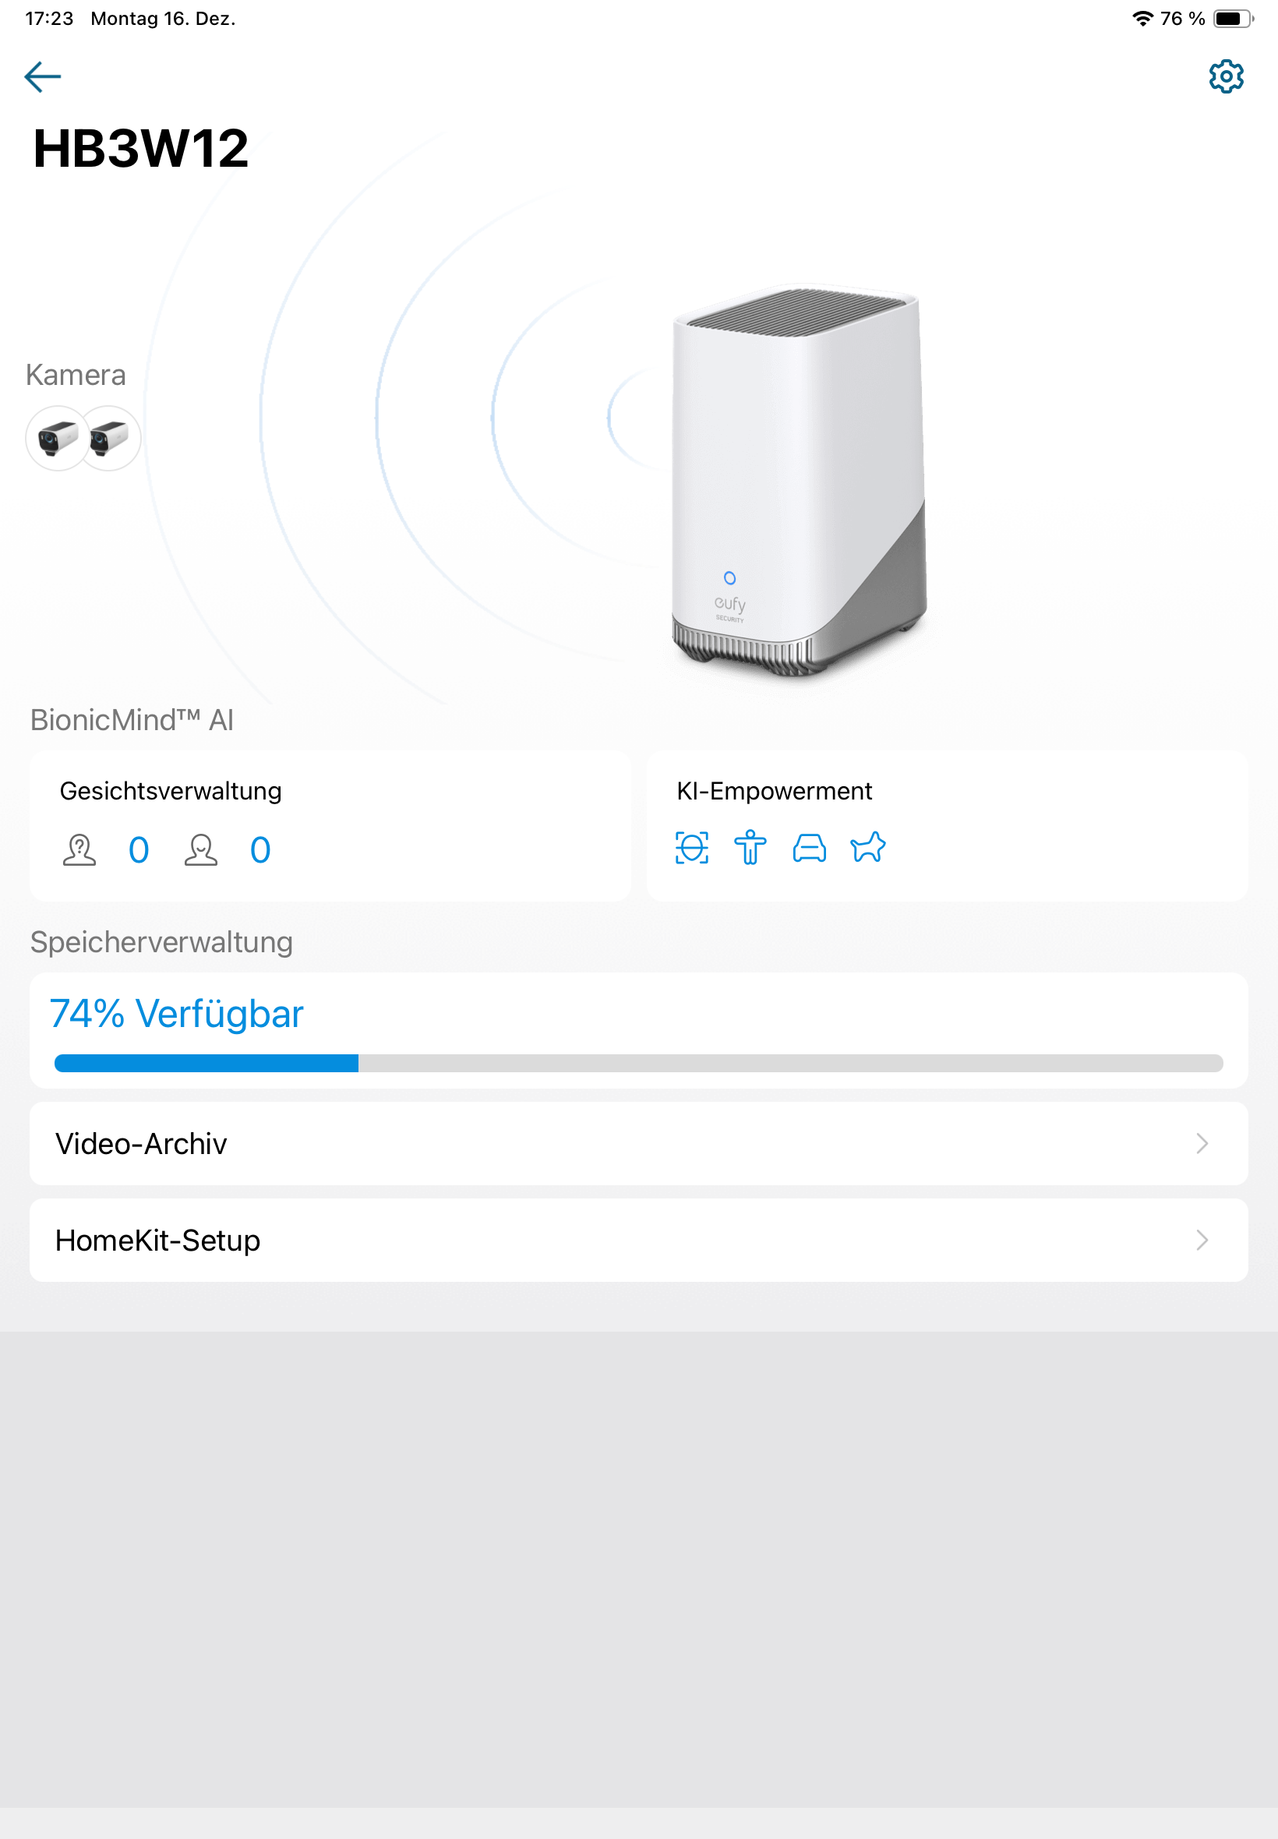
Task: Open HomeKit-Setup row
Action: point(638,1240)
